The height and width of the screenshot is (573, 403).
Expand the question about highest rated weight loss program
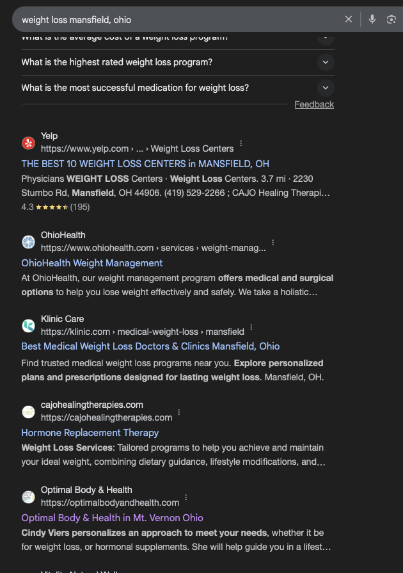(x=325, y=62)
